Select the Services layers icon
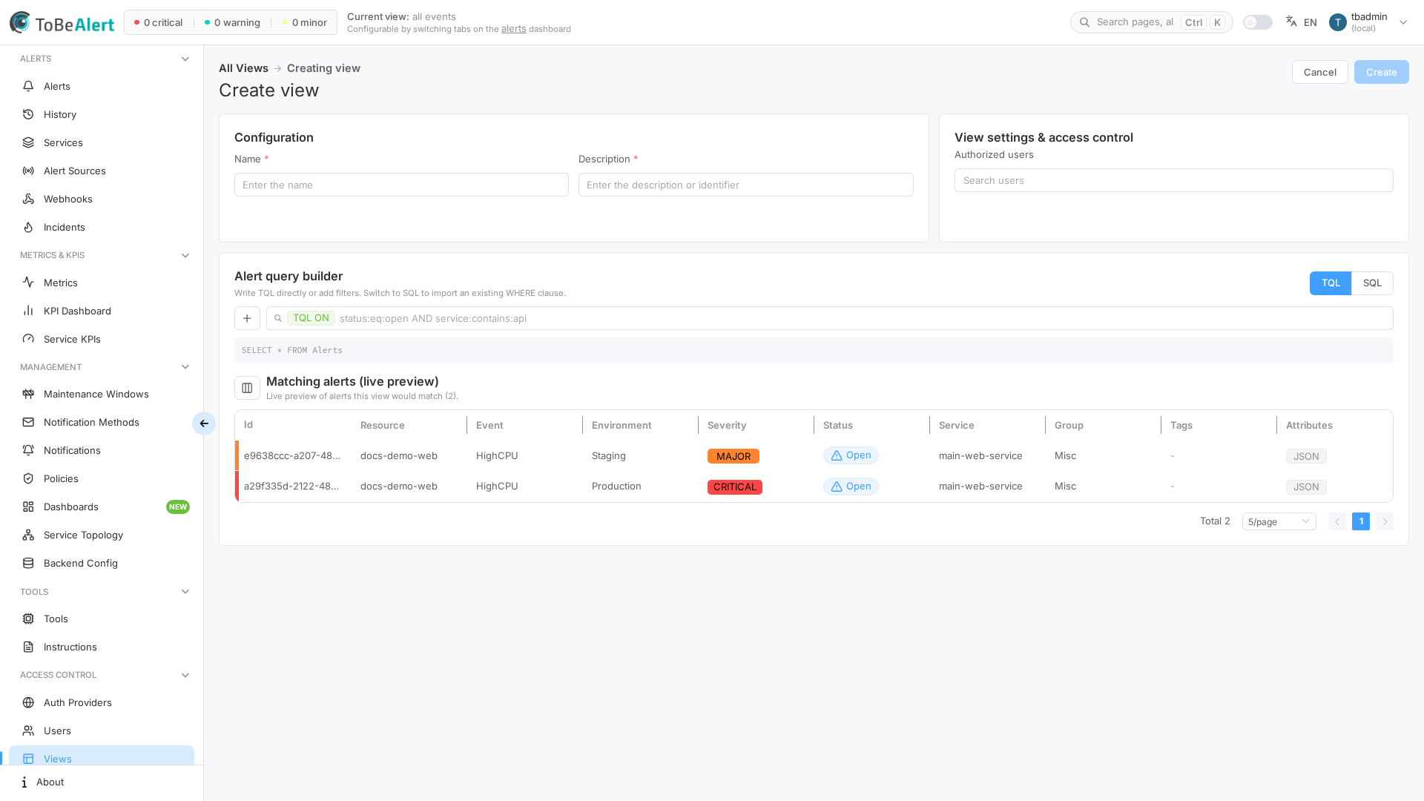1424x801 pixels. pos(28,142)
